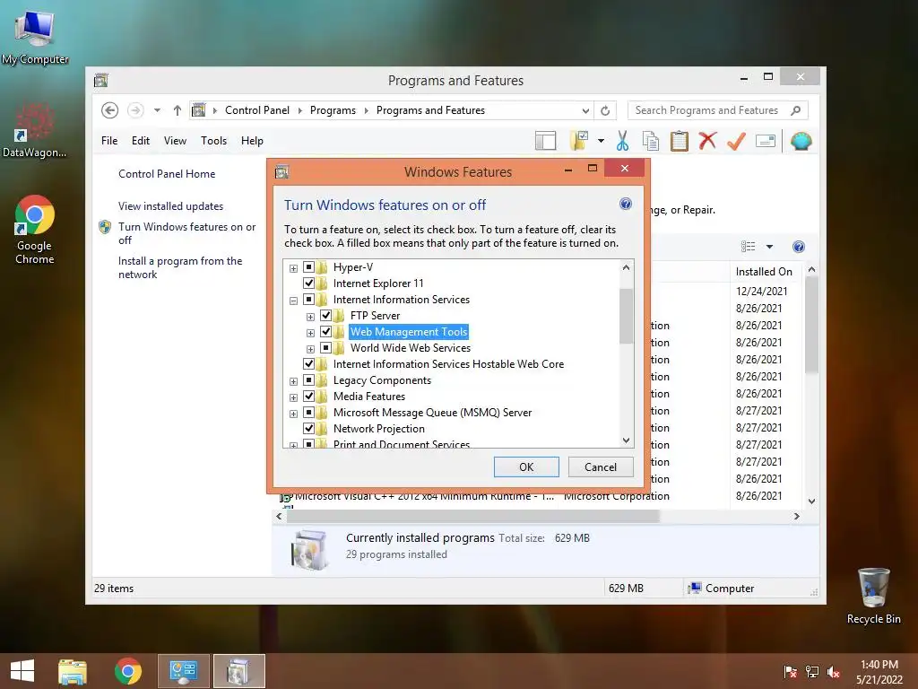This screenshot has height=689, width=918.
Task: Toggle World Wide Web Services checkbox
Action: pos(325,348)
